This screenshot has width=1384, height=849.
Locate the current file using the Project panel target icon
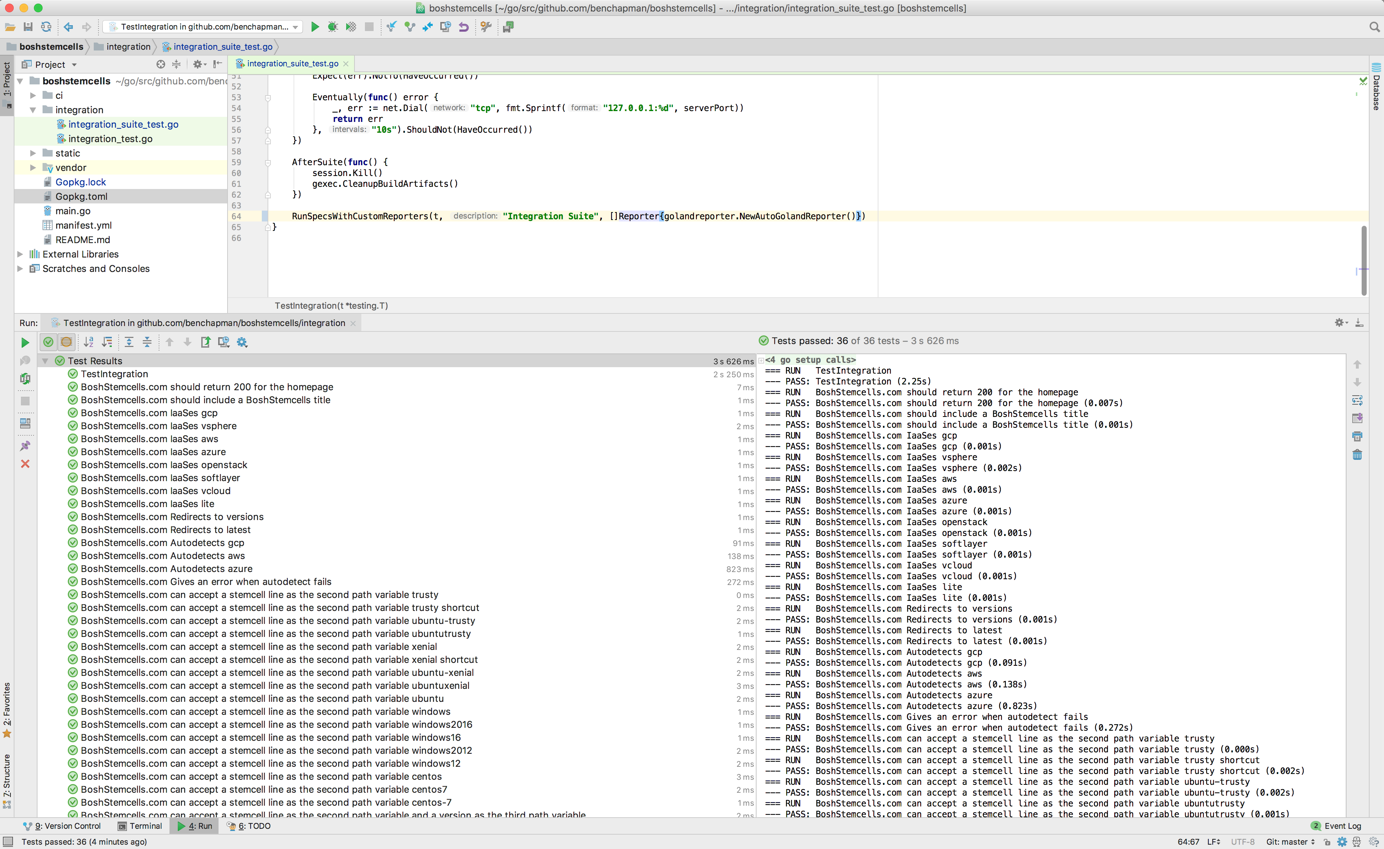pos(160,64)
